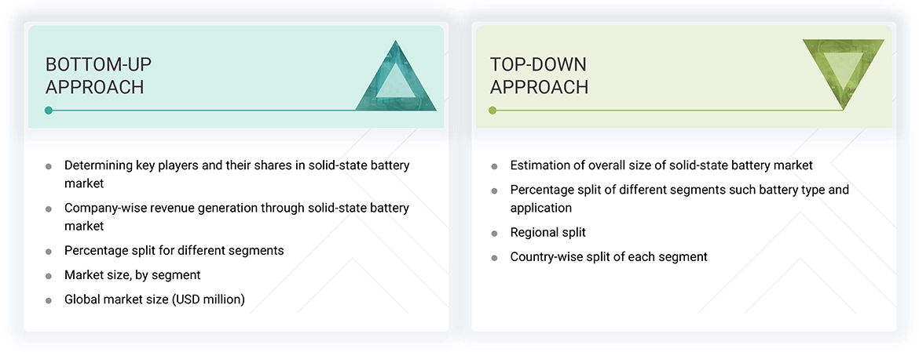This screenshot has width=919, height=352.
Task: Click the bullet beside 'Regional split'
Action: pyautogui.click(x=494, y=234)
